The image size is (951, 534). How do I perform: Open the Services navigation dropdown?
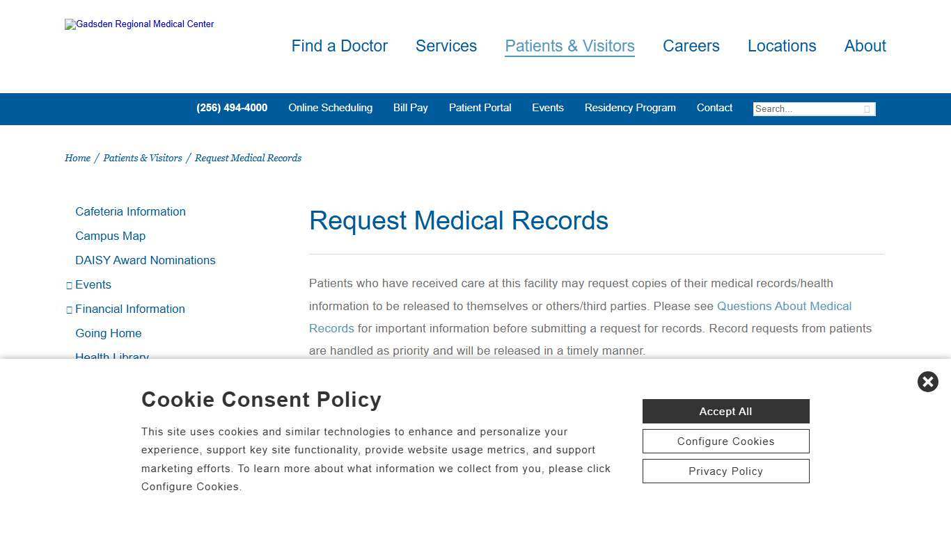click(x=446, y=46)
